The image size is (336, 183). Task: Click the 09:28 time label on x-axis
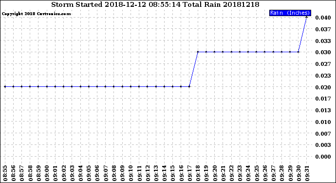pyautogui.click(x=282, y=173)
